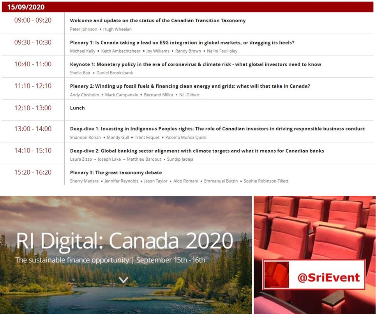Viewport: 376px width, 314px height.
Task: Click speaker name Jennifer Reynolds
Action: click(x=121, y=181)
